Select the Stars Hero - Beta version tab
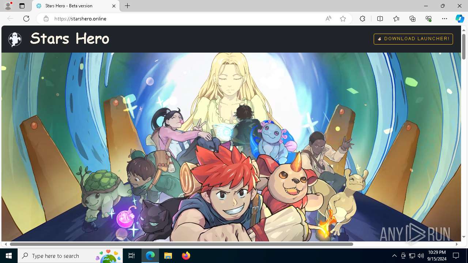468x263 pixels. tap(76, 6)
